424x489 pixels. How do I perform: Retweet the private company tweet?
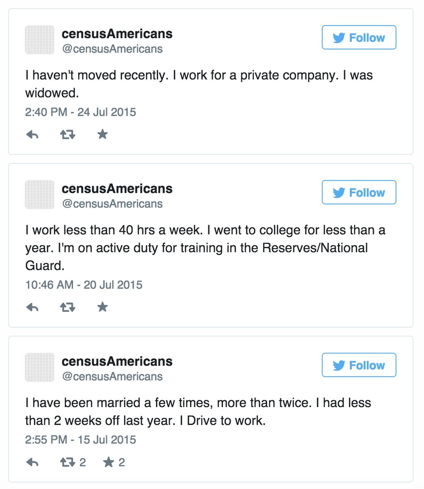click(x=68, y=134)
